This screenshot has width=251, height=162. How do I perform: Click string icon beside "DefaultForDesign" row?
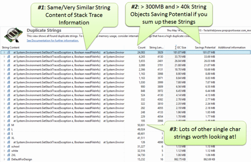point(9,159)
